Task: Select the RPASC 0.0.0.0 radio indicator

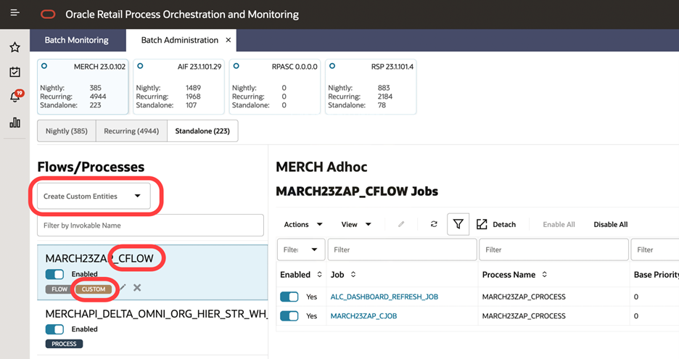Action: point(236,66)
